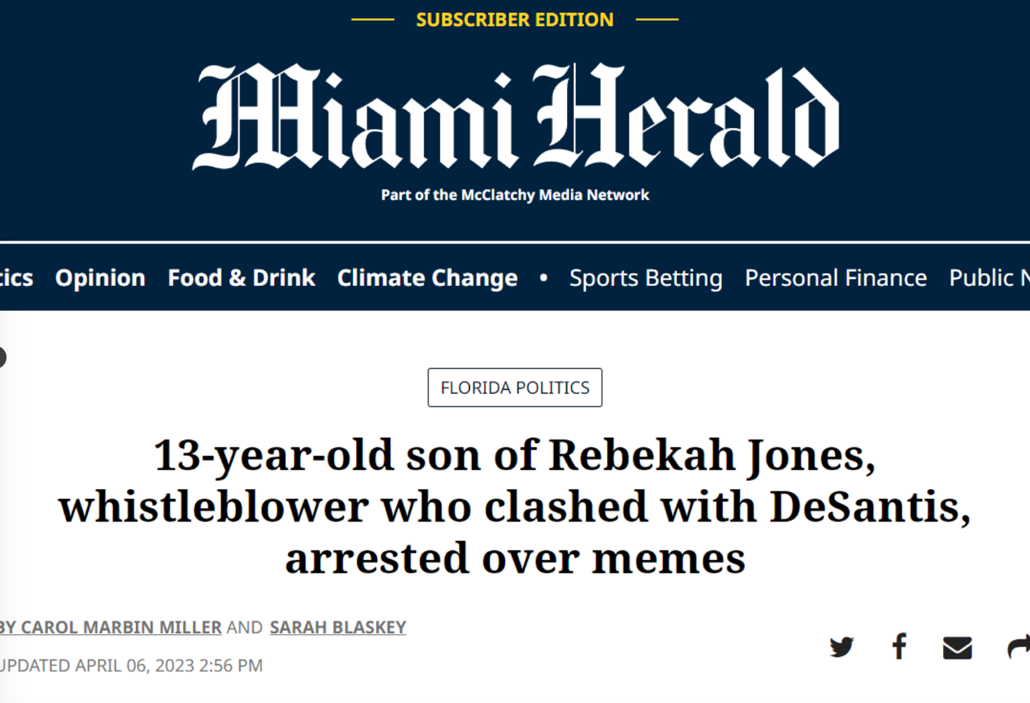Screen dimensions: 1030x703
Task: Click the dark circle at left edge
Action: click(x=2, y=357)
